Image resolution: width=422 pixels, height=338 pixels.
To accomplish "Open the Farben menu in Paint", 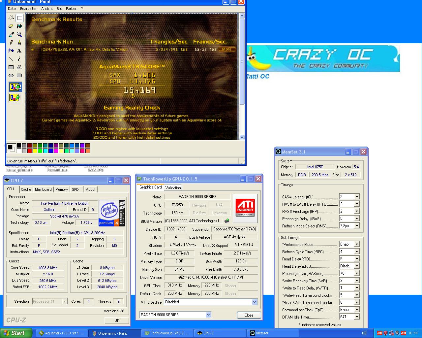I will (x=72, y=9).
